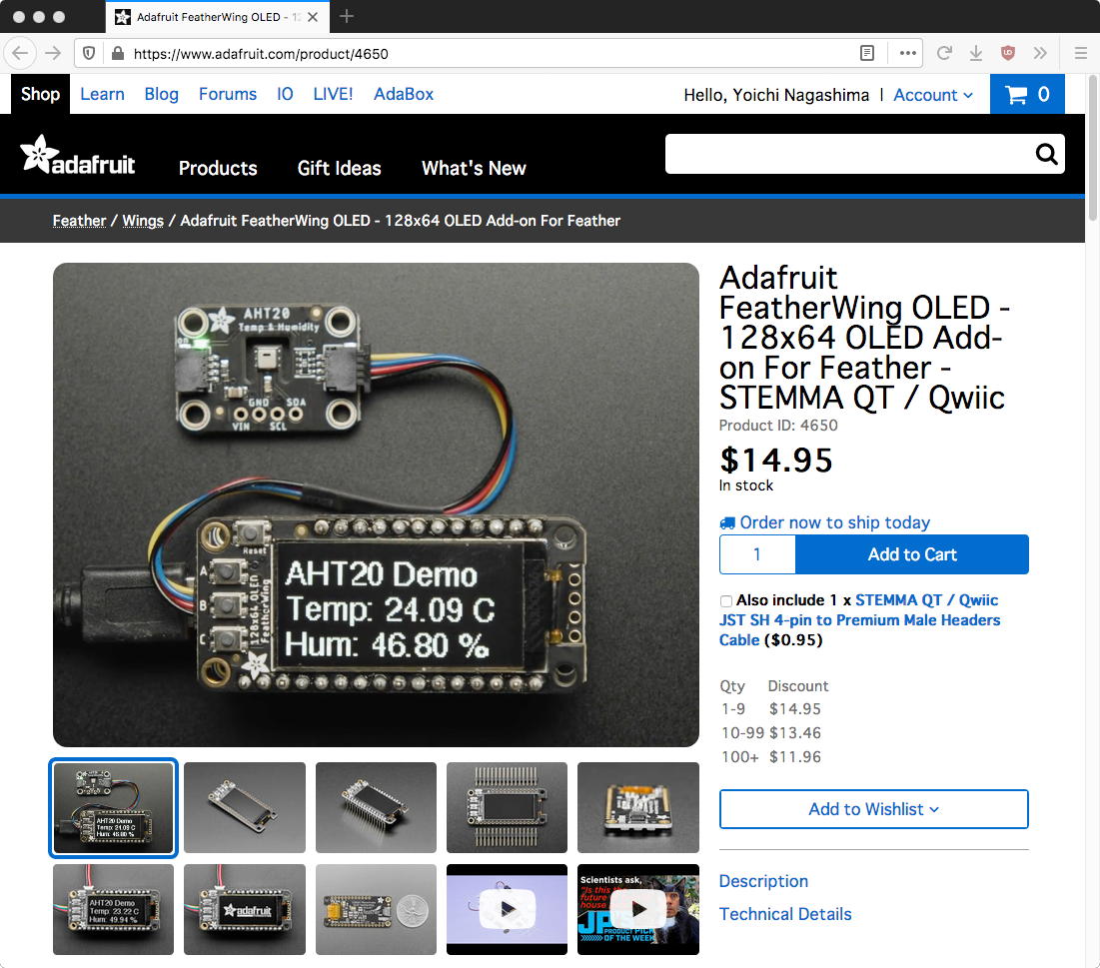Close the Adafruit FeatherWing OLED tab

(313, 17)
